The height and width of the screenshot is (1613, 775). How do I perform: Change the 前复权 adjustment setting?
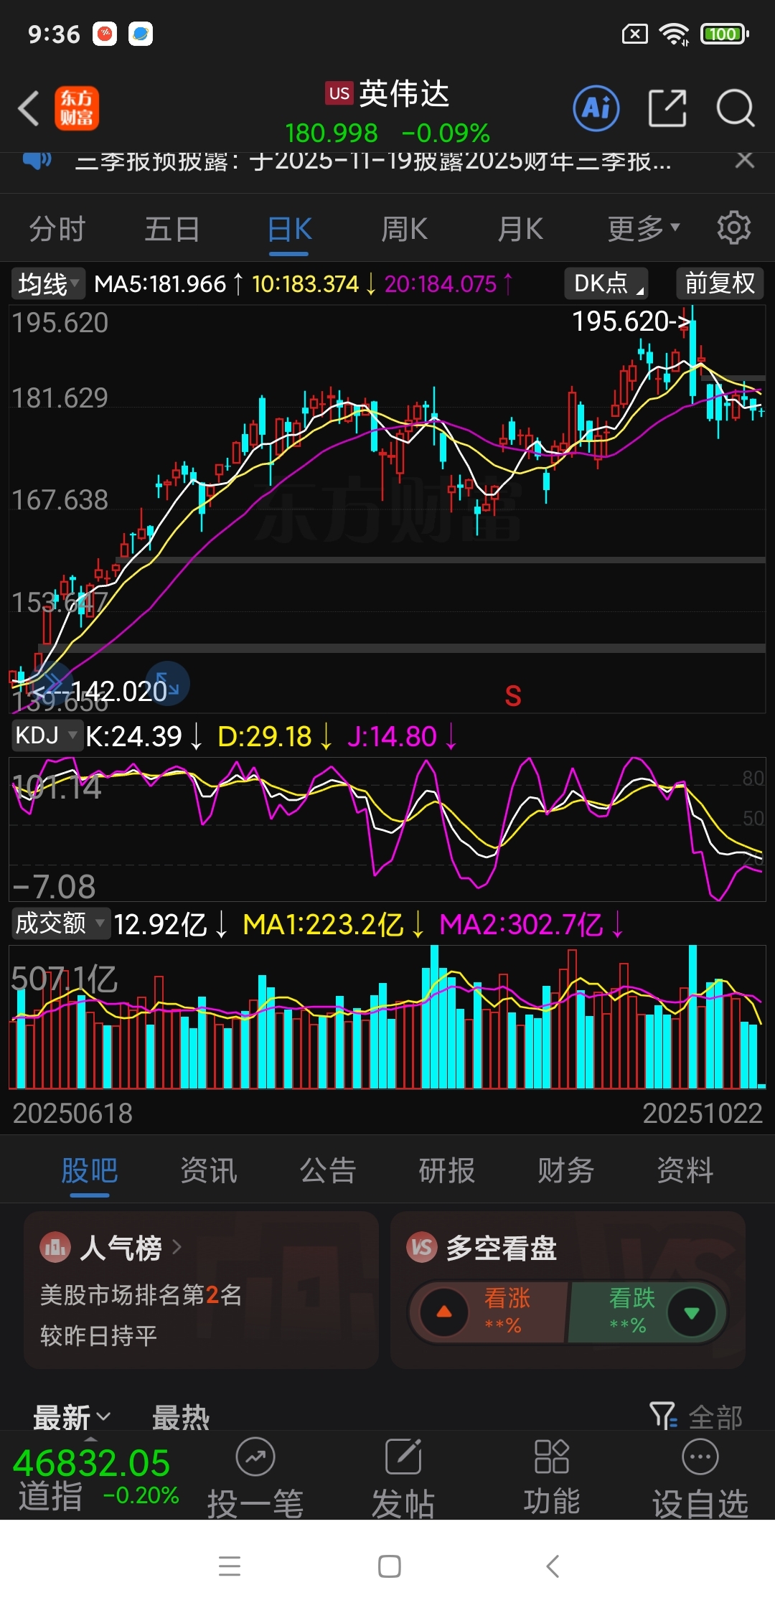point(720,283)
